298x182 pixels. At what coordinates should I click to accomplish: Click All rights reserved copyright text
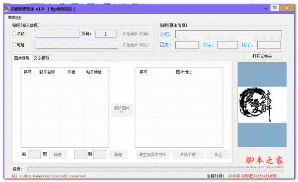[49, 176]
